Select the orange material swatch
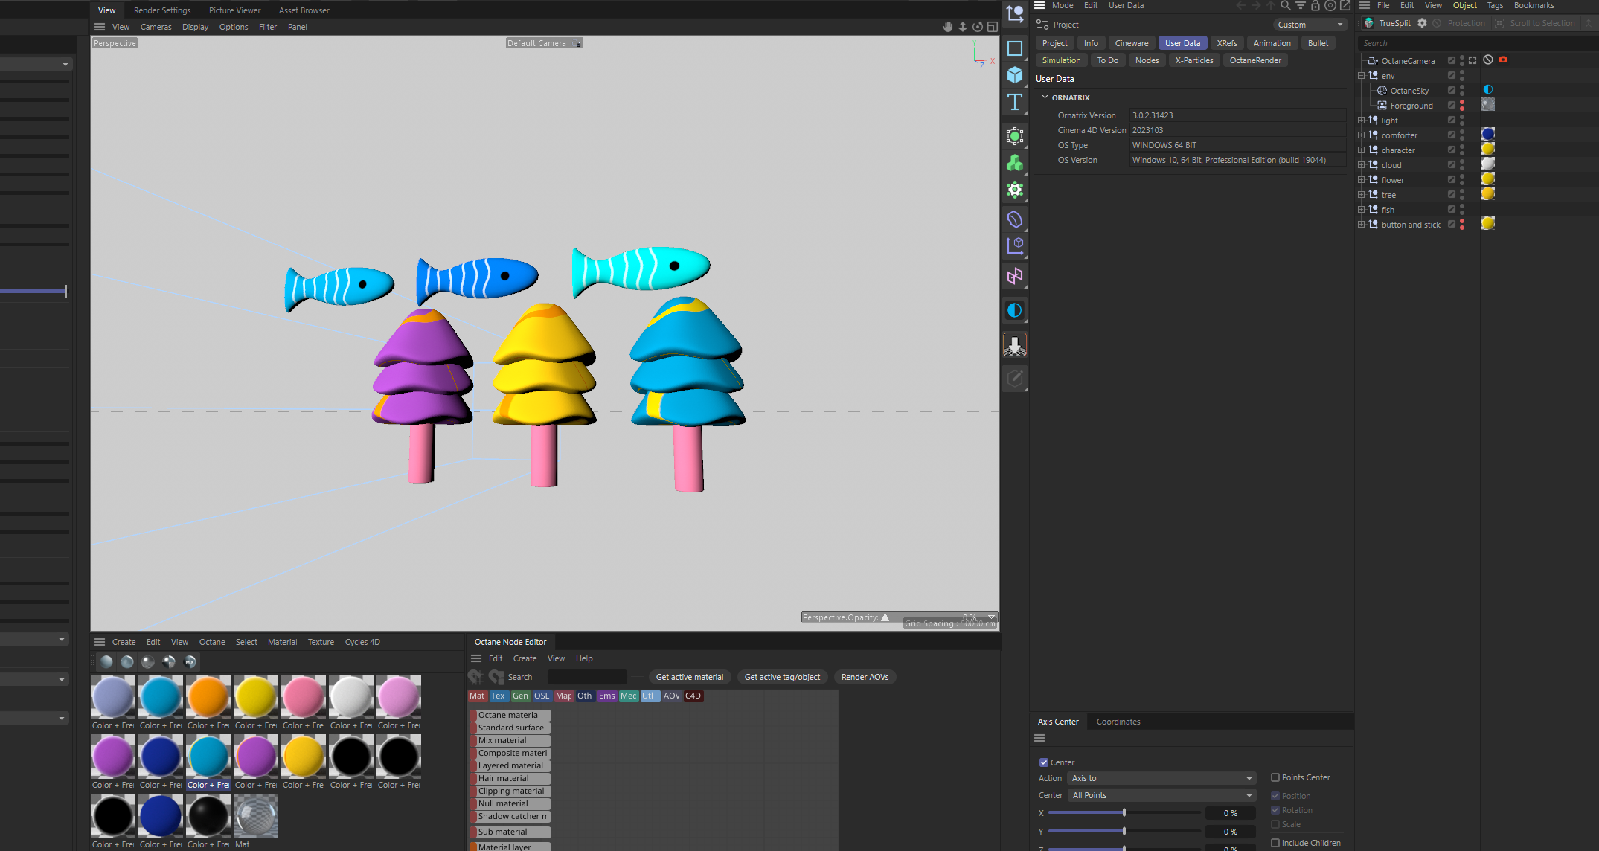 (208, 697)
